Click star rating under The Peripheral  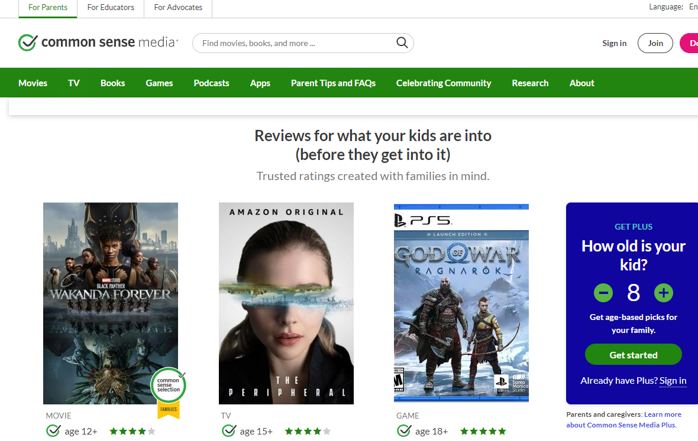click(x=308, y=431)
